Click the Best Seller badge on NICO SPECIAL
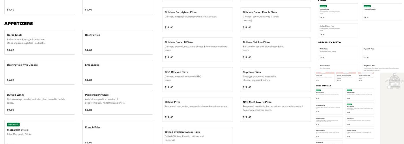Viewport: 404px width, 144px height. point(349,104)
